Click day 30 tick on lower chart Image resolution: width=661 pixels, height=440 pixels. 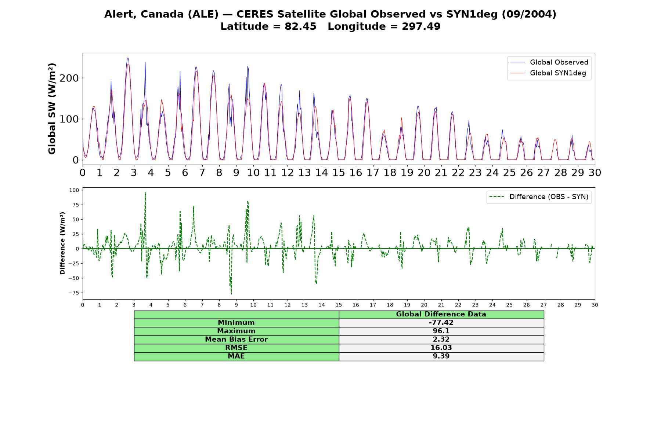pyautogui.click(x=595, y=305)
